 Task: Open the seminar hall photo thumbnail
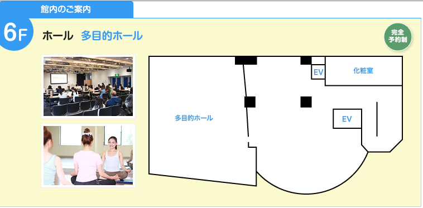point(88,86)
